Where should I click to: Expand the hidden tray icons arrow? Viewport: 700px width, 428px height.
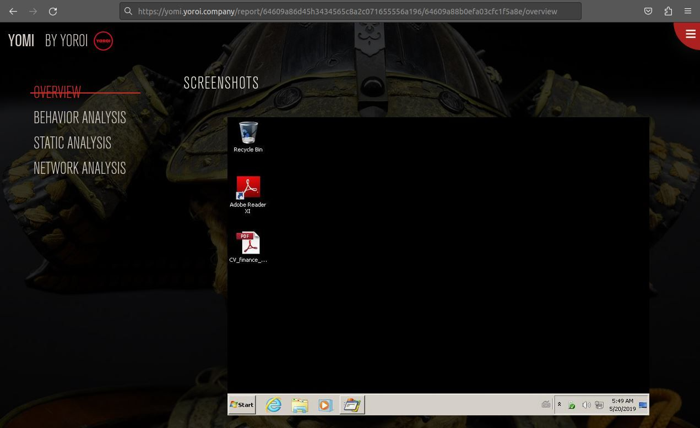(x=560, y=405)
